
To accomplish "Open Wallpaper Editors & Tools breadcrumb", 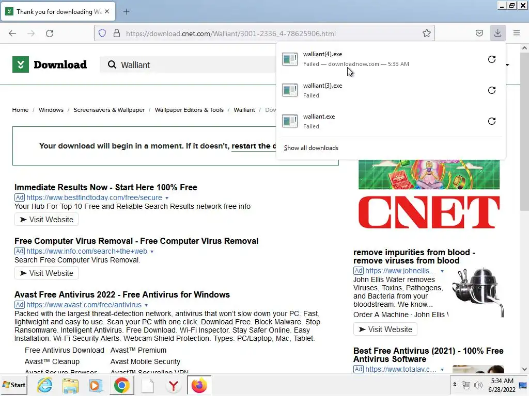I will pyautogui.click(x=189, y=110).
